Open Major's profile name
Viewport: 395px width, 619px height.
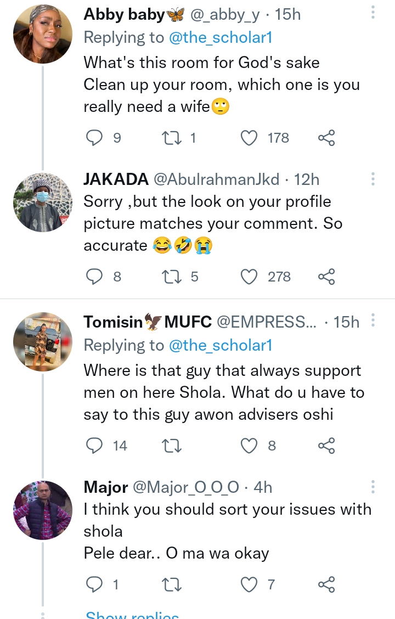[x=106, y=486]
